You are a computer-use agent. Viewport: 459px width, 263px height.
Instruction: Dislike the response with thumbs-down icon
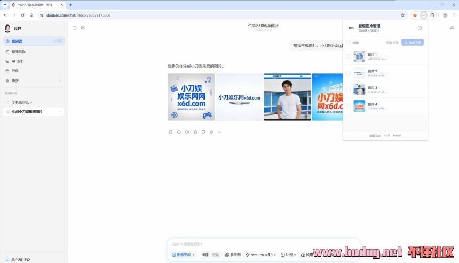(203, 132)
